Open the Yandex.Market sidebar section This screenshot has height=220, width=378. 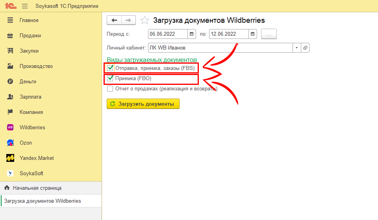coord(37,158)
